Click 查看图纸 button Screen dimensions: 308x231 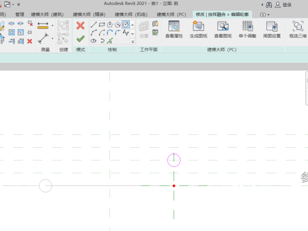pos(223,29)
